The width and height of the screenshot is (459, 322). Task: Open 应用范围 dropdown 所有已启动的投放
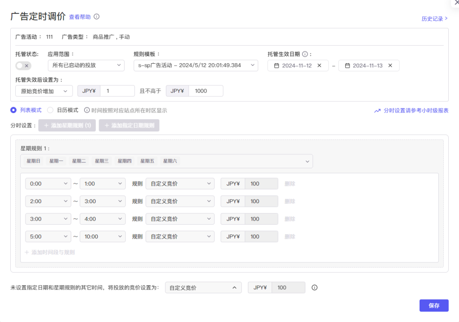tap(86, 65)
